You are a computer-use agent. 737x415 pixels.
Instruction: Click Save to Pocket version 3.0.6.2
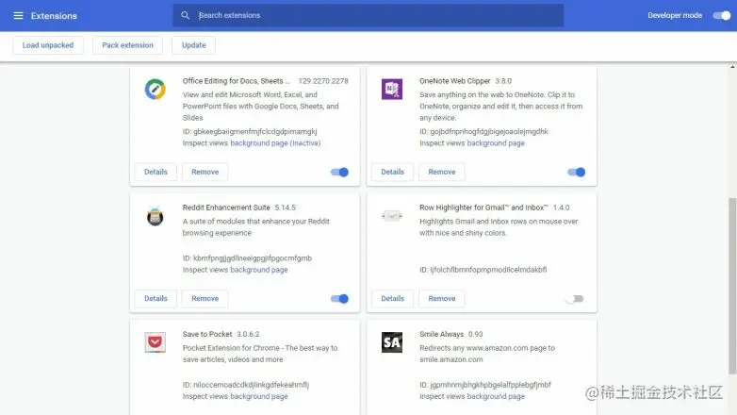(x=248, y=334)
